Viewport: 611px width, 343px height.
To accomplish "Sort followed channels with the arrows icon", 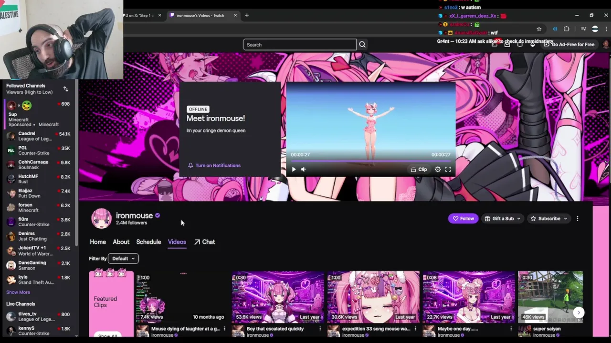I will (x=66, y=89).
